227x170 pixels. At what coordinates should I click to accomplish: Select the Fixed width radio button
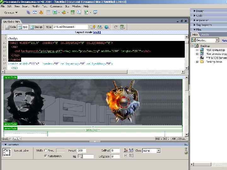click(46, 150)
